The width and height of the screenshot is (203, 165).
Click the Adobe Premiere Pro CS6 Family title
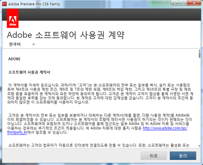click(x=34, y=4)
